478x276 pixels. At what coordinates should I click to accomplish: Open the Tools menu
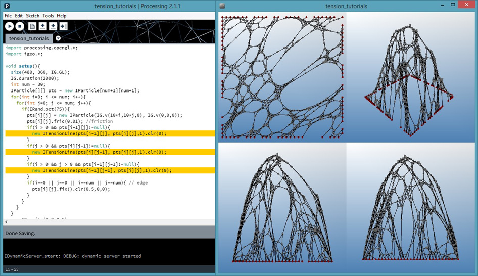tap(48, 16)
